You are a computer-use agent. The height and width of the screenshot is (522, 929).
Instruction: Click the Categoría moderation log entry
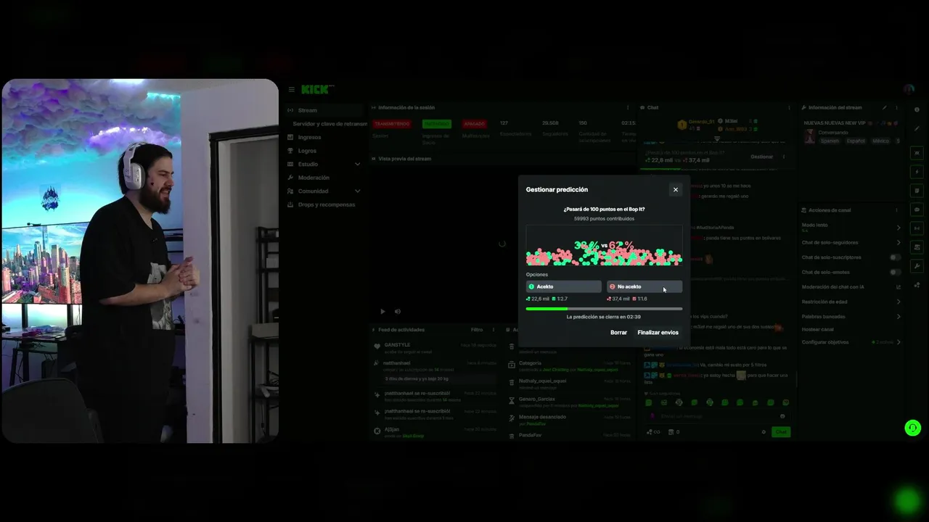coord(570,366)
